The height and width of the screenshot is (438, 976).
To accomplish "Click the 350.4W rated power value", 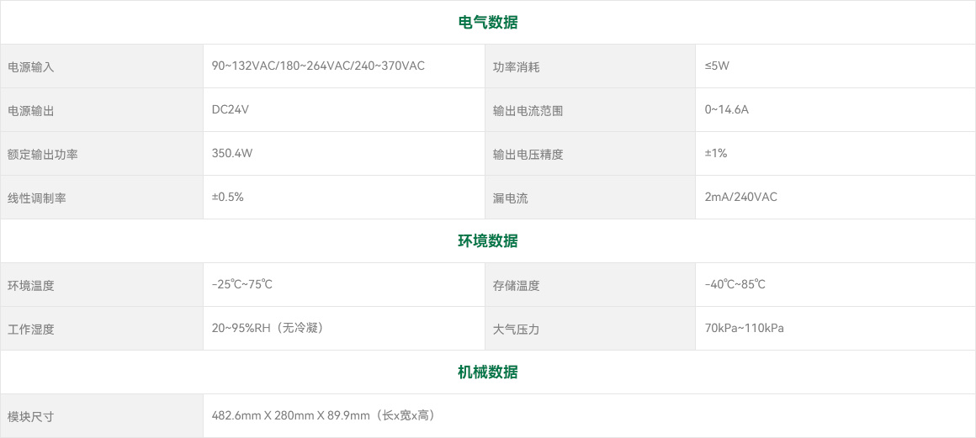I will tap(232, 153).
